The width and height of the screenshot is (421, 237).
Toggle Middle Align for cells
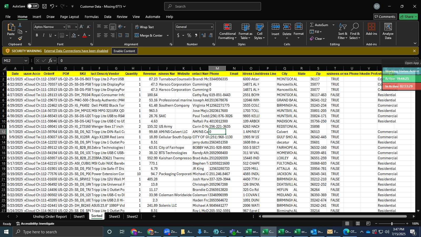pyautogui.click(x=106, y=27)
